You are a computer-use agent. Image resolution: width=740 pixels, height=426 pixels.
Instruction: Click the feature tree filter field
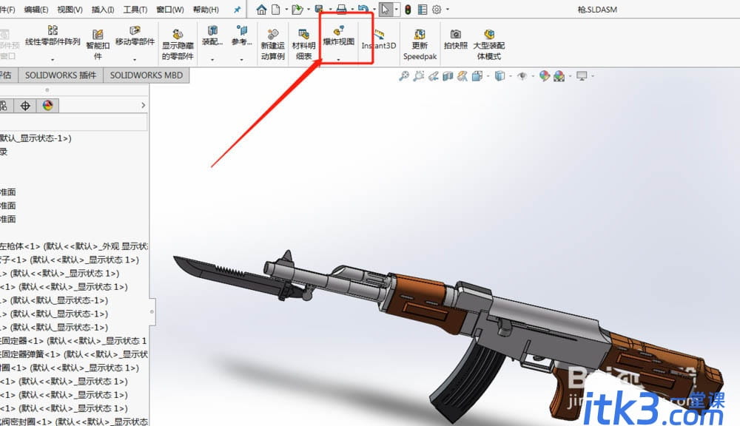pos(73,123)
